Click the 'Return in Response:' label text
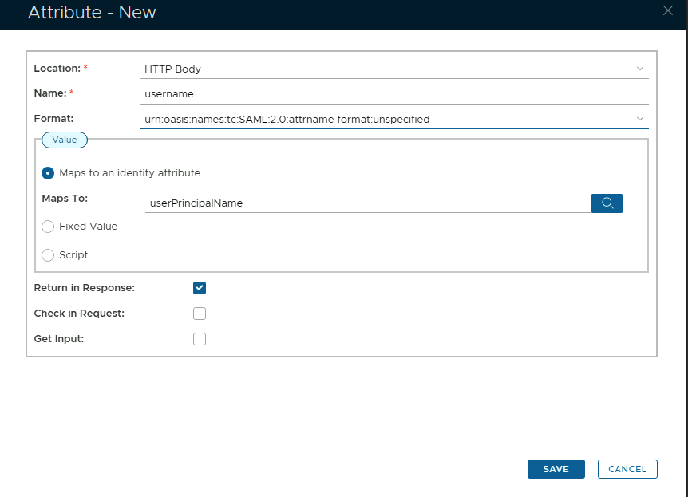Screen dimensions: 688x497 point(85,288)
